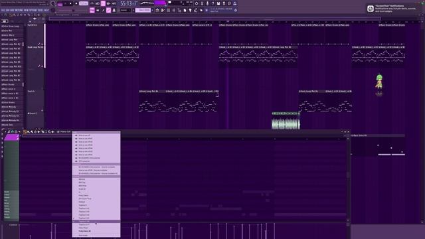This screenshot has height=239, width=425.
Task: Open the Piano roll tools wrench icon
Action: click(x=9, y=131)
